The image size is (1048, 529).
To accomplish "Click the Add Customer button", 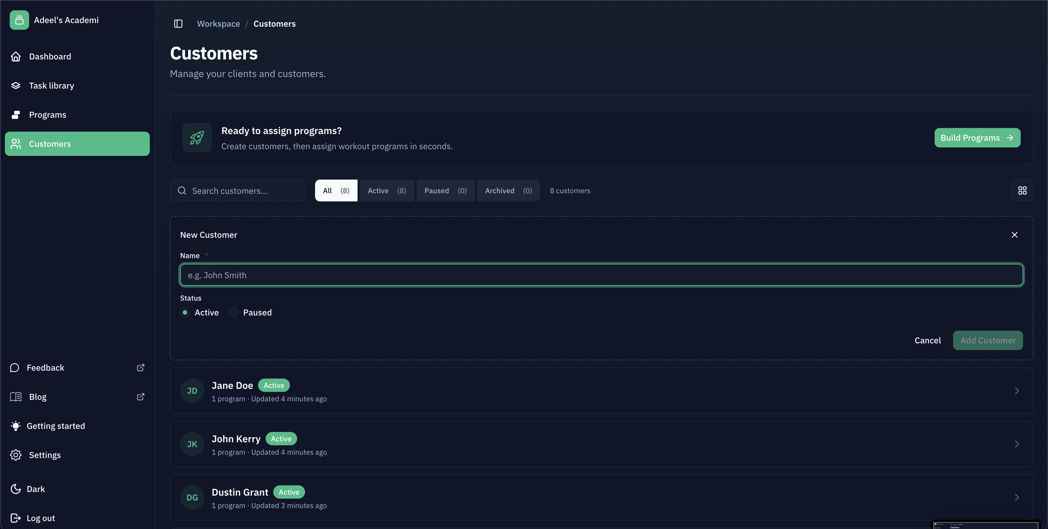I will pyautogui.click(x=988, y=340).
